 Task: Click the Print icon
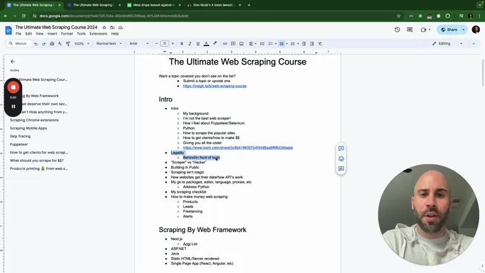[52, 44]
